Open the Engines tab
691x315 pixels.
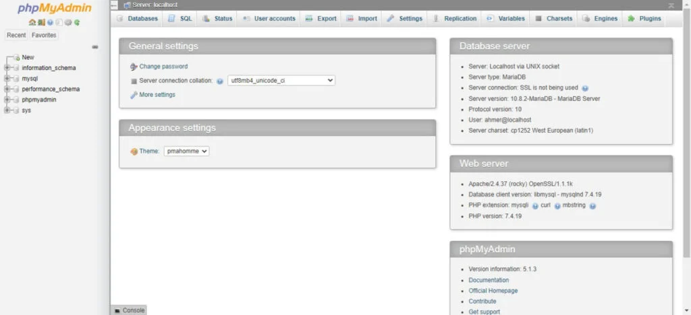pyautogui.click(x=599, y=18)
